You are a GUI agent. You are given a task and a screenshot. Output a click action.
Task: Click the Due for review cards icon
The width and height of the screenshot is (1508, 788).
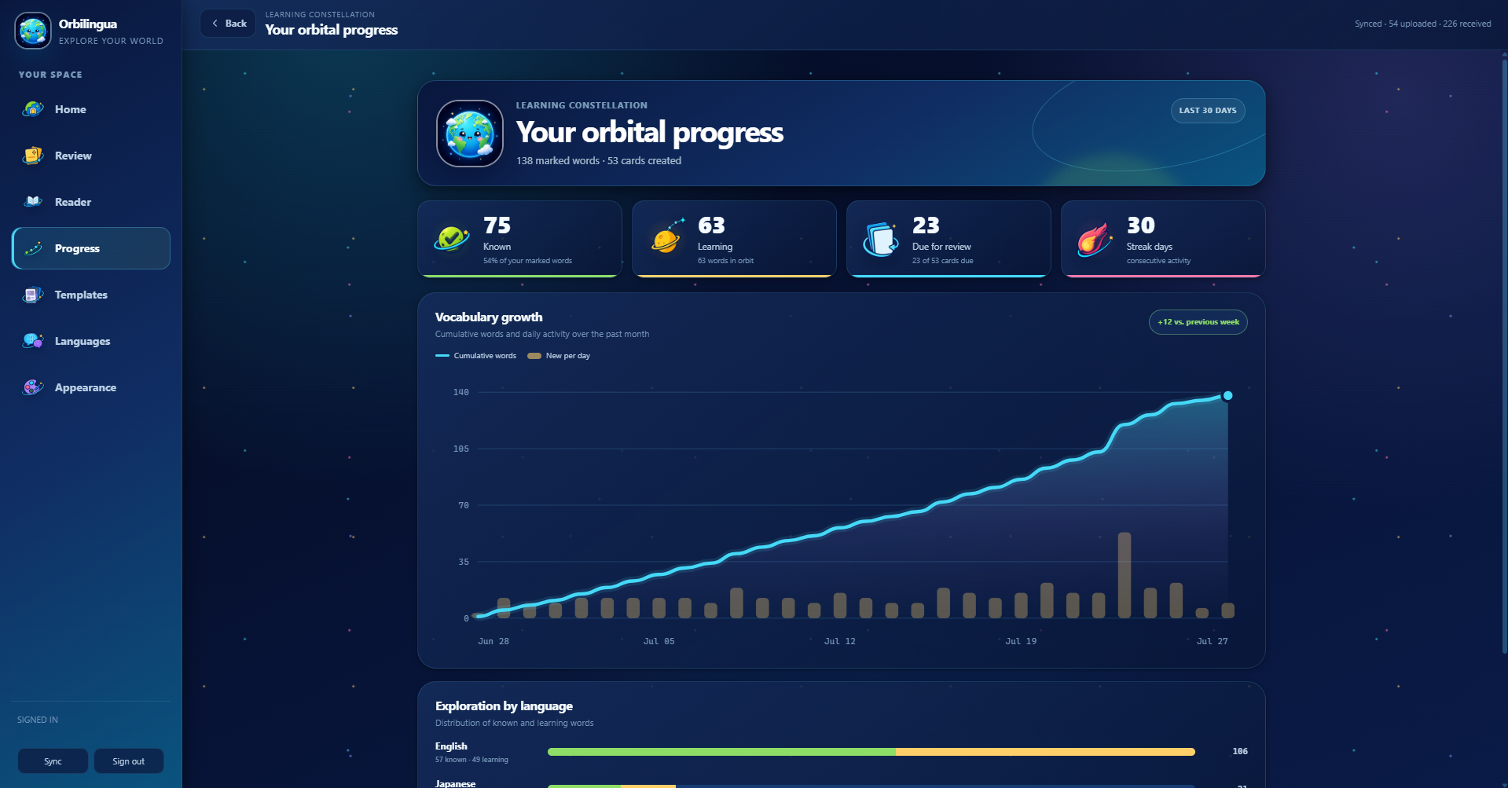point(881,239)
